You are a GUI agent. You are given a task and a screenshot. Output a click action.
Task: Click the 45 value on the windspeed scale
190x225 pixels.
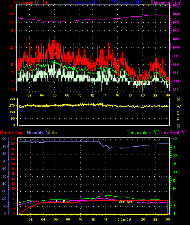pyautogui.click(x=12, y=14)
